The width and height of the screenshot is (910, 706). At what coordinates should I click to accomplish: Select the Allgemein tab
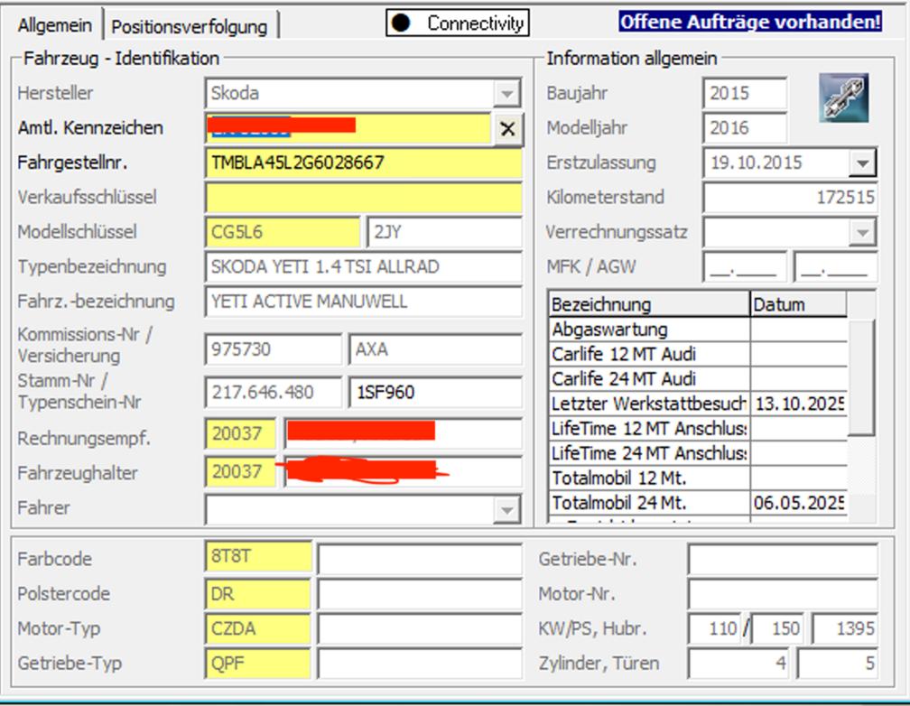point(55,24)
